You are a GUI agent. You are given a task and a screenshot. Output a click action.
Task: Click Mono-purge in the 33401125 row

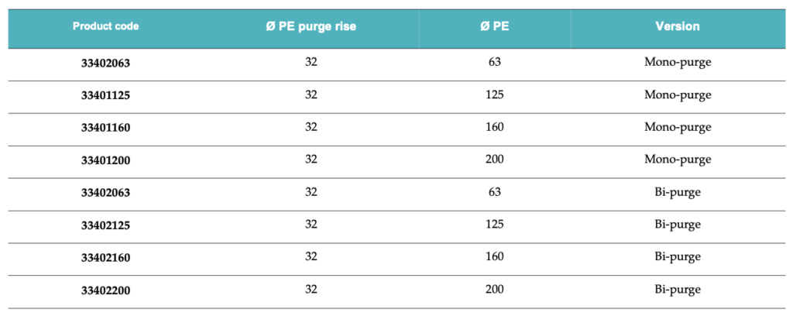click(x=678, y=95)
